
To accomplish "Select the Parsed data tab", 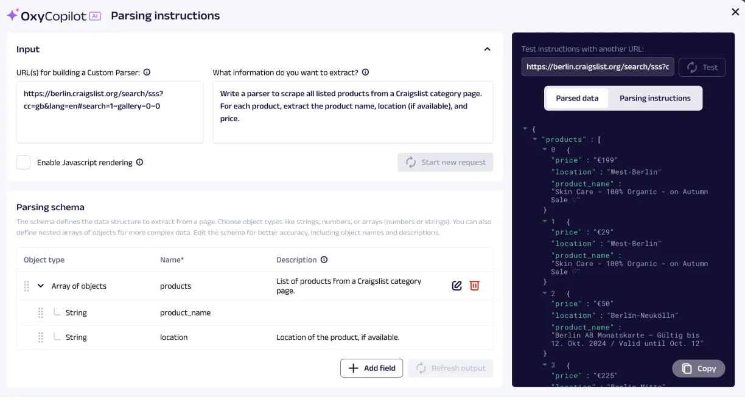I will 577,98.
